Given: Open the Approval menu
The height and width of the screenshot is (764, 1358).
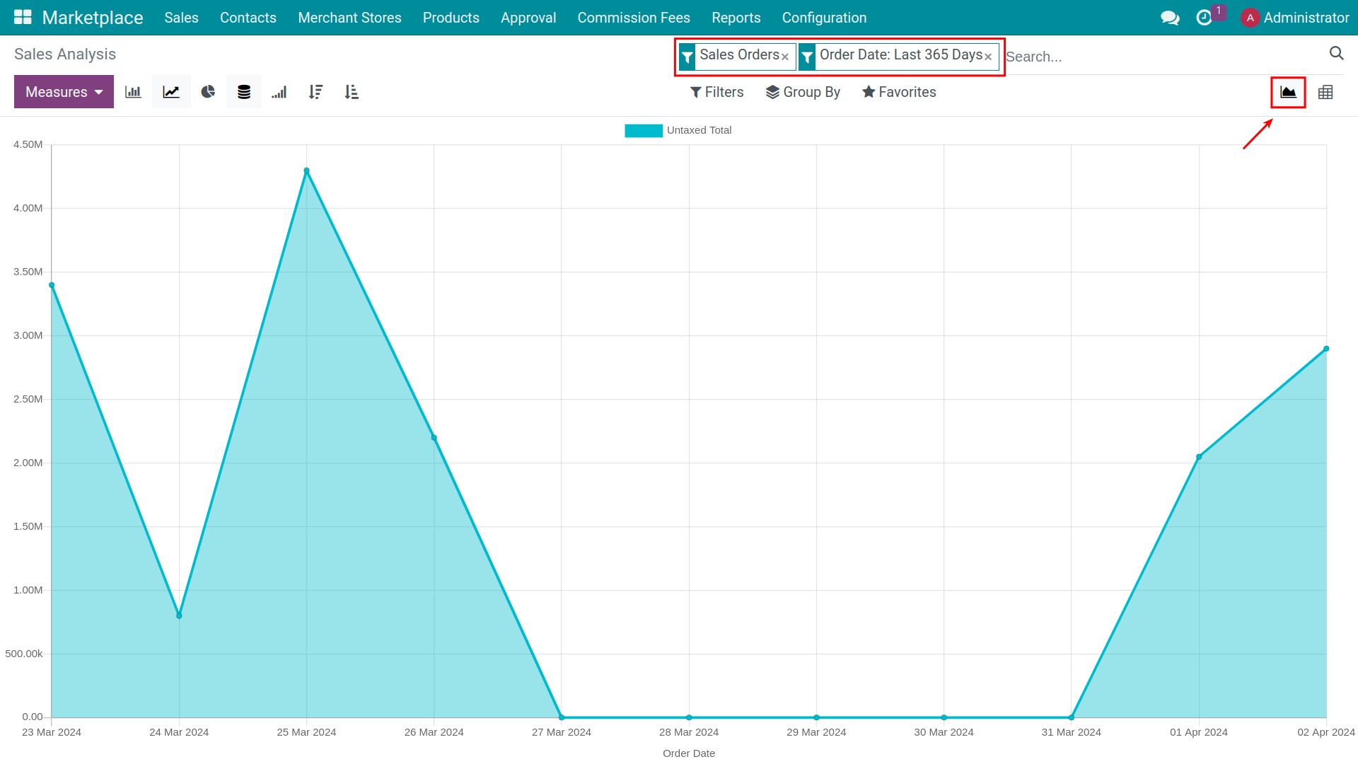Looking at the screenshot, I should 528,18.
